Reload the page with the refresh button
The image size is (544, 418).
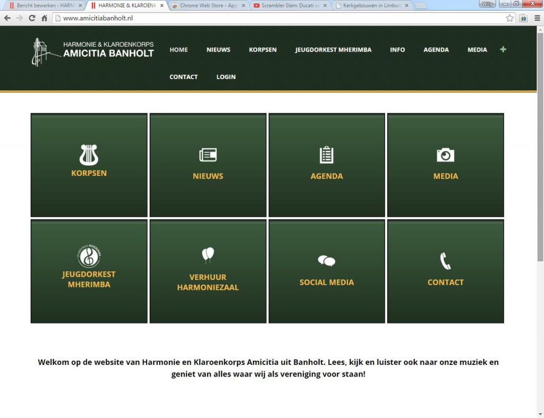(x=32, y=18)
